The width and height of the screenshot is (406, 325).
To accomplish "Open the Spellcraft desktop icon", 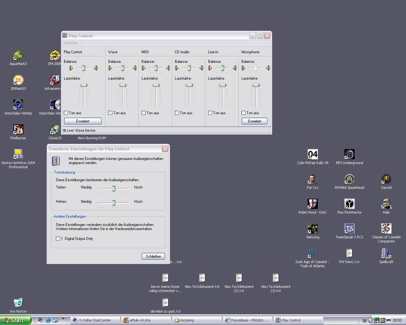I will click(x=386, y=253).
